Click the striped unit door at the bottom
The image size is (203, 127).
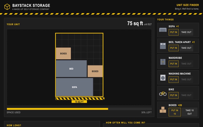click(80, 99)
